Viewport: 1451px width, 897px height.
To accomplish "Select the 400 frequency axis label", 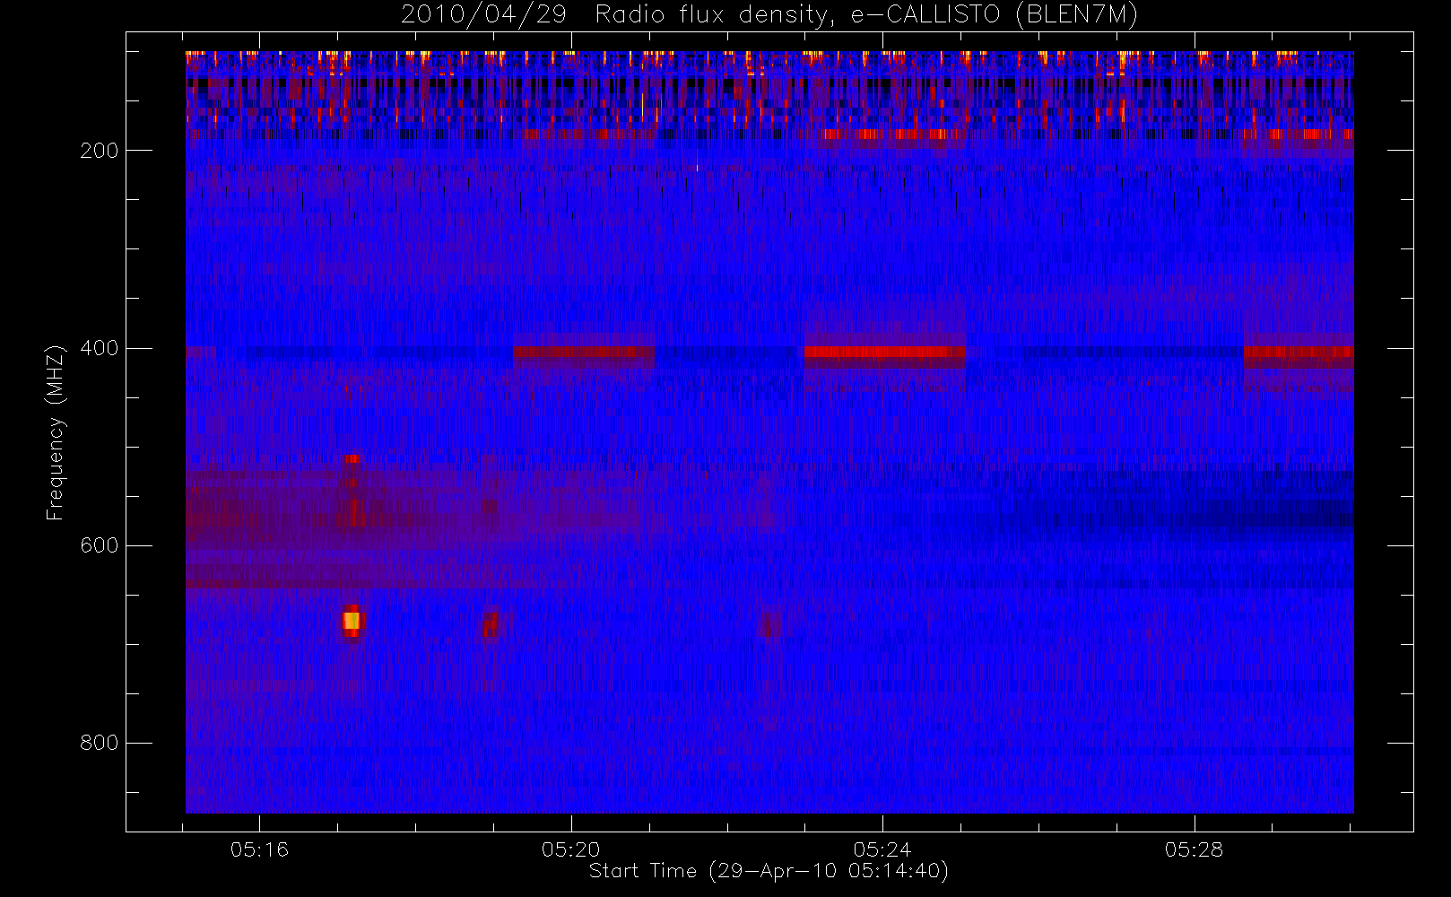I will click(x=99, y=348).
